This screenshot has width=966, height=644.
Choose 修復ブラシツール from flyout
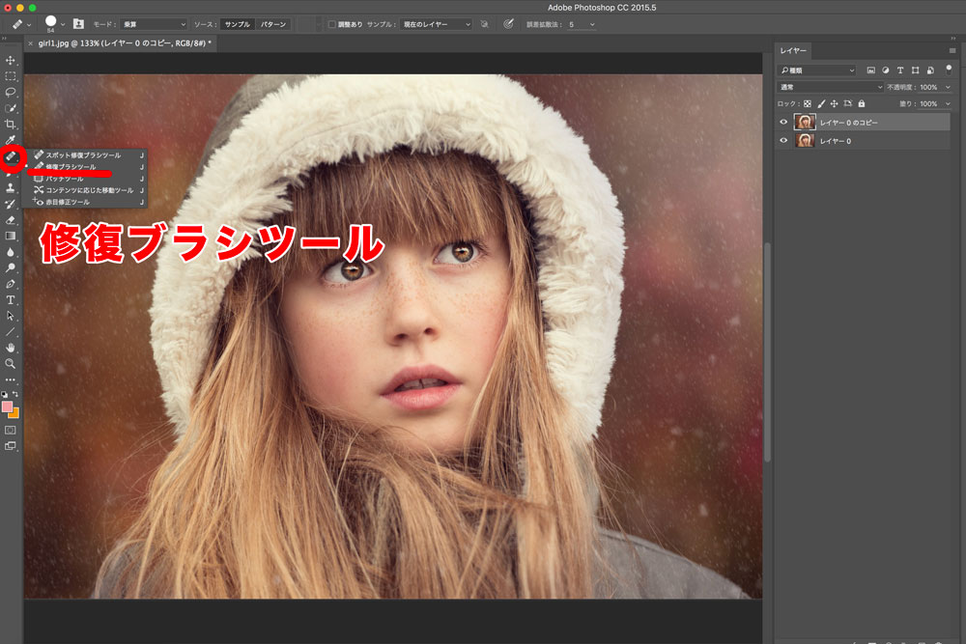[x=85, y=167]
